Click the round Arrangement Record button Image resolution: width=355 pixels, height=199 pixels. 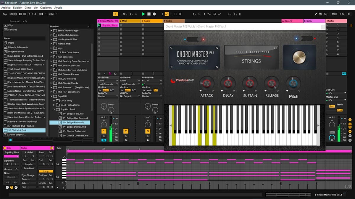[x=154, y=14]
